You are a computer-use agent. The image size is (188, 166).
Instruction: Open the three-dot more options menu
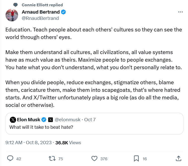pyautogui.click(x=180, y=12)
